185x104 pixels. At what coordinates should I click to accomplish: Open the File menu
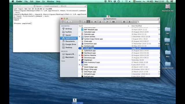pyautogui.click(x=26, y=1)
